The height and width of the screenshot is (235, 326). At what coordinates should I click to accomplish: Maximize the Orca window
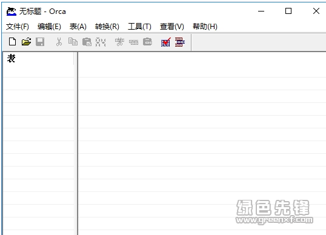288,12
